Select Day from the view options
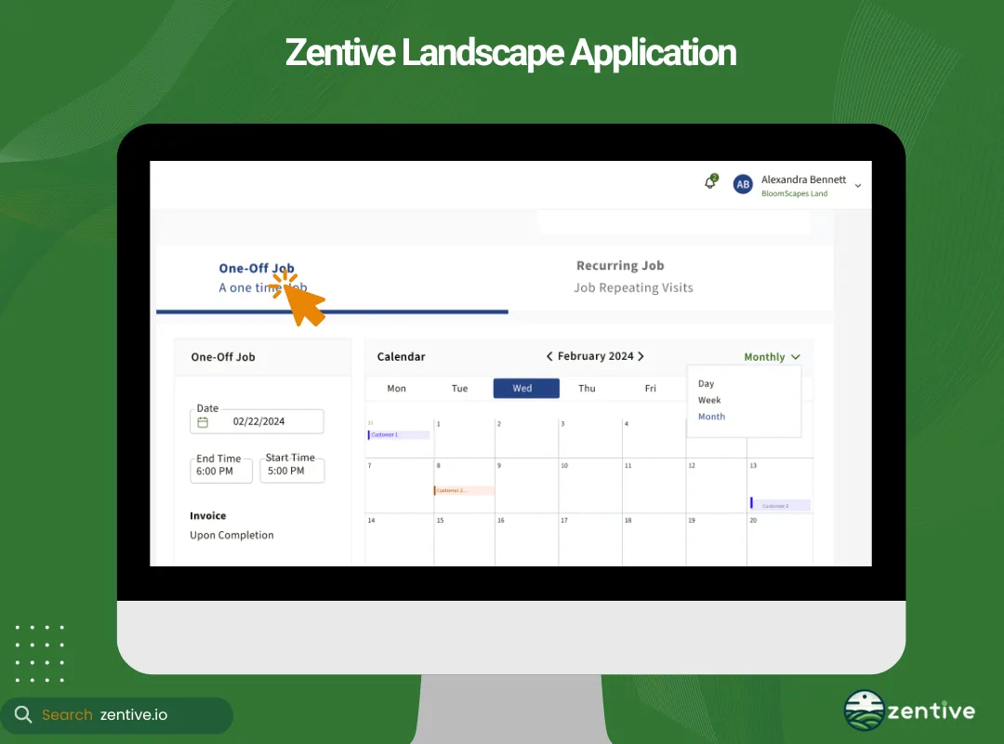The image size is (1004, 744). (x=706, y=383)
